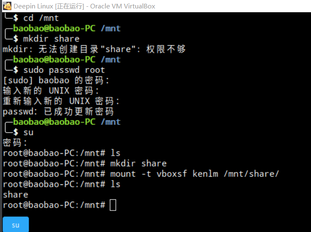Screen dimensions: 311x232
Task: Select the cd /mnt command line
Action: coord(41,18)
